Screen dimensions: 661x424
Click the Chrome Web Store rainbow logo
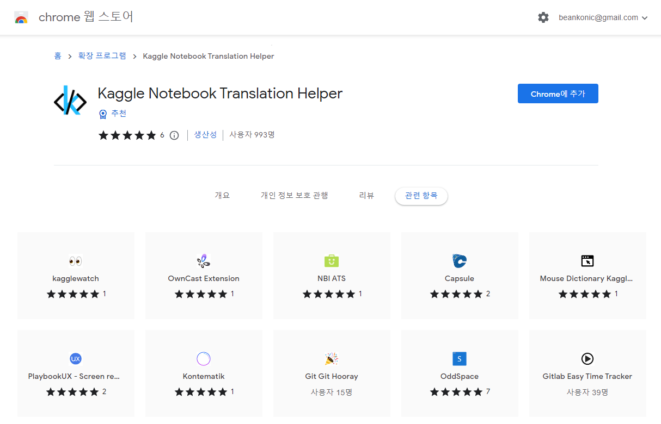point(21,17)
